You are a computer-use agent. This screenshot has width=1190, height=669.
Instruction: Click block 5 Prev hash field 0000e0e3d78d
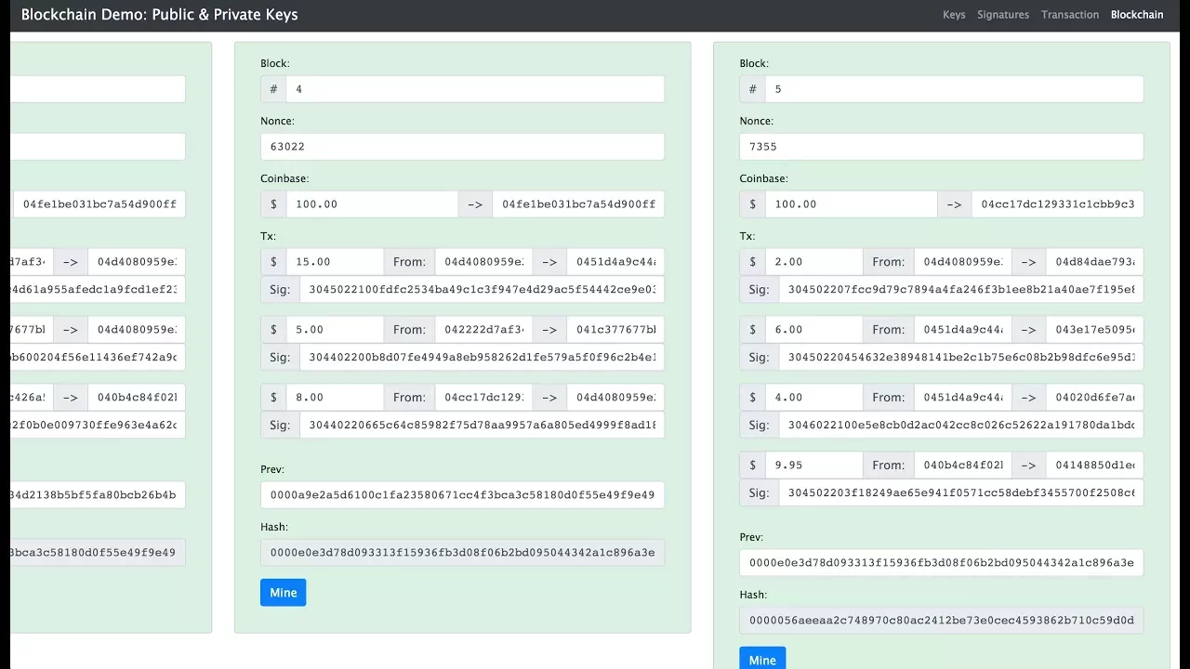pos(941,563)
